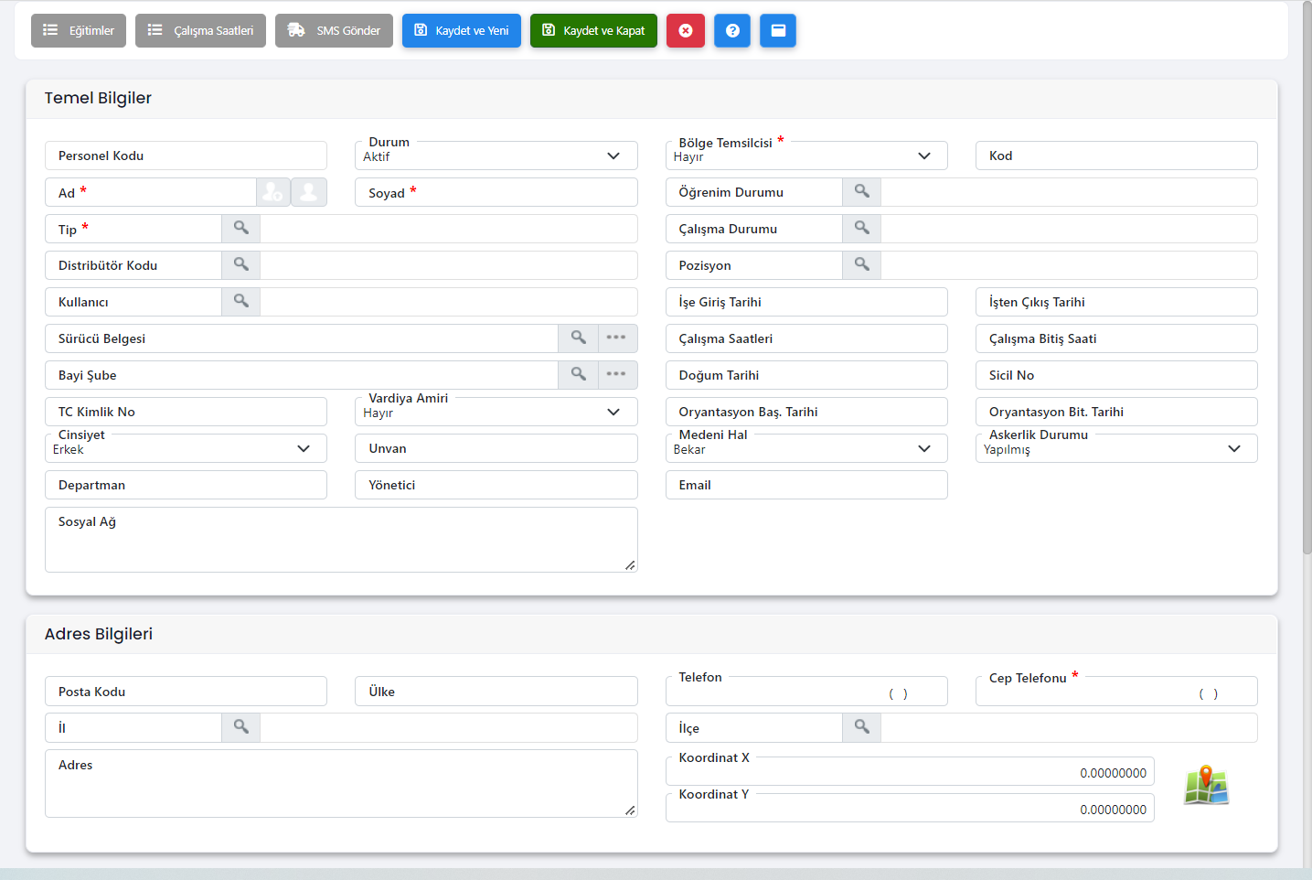
Task: Click the vertical page scrollbar
Action: point(1307,279)
